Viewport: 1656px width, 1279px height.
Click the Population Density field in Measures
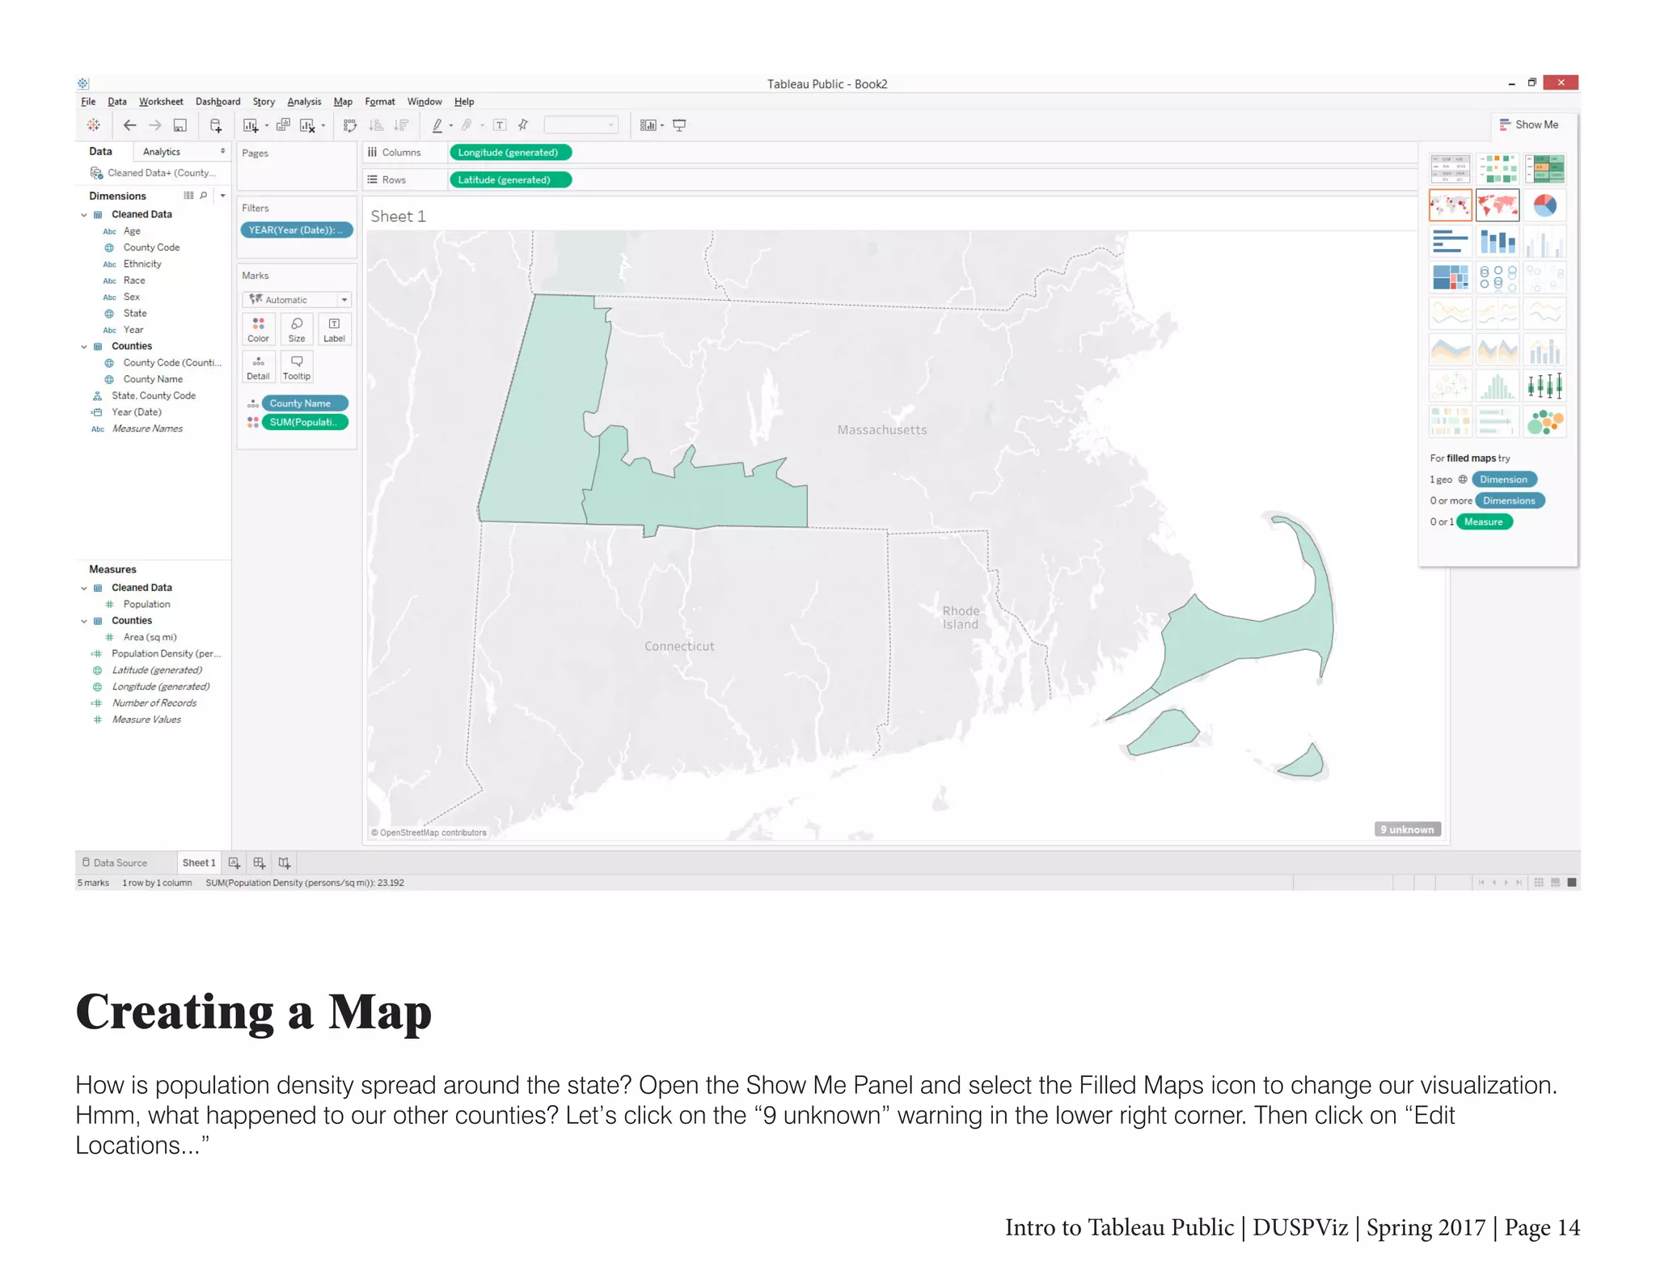click(x=166, y=654)
